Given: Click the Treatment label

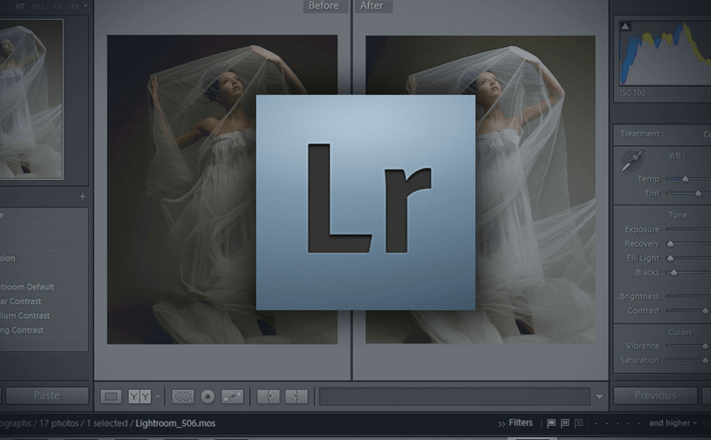Looking at the screenshot, I should [x=641, y=134].
